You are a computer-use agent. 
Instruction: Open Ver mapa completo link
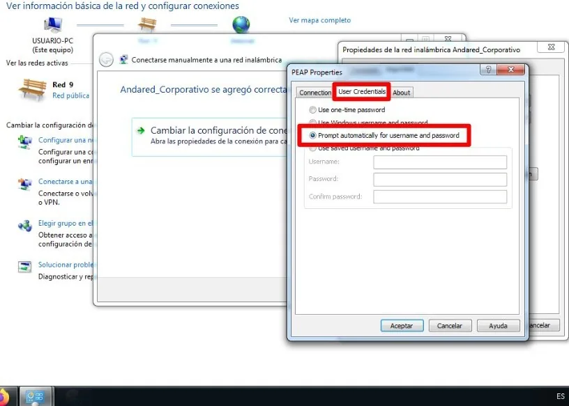tap(319, 20)
